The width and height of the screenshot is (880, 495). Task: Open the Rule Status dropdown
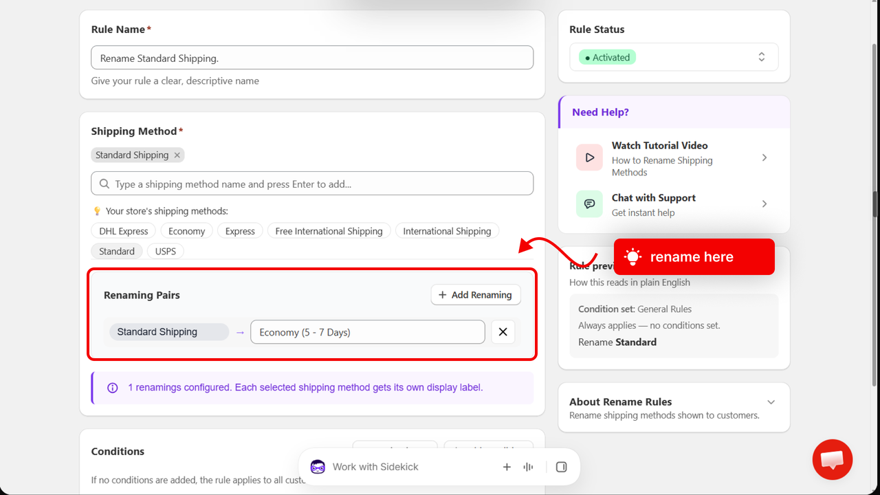click(x=674, y=57)
